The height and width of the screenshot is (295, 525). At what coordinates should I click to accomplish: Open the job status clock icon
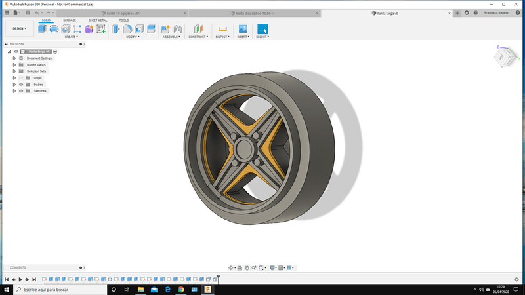coord(476,13)
